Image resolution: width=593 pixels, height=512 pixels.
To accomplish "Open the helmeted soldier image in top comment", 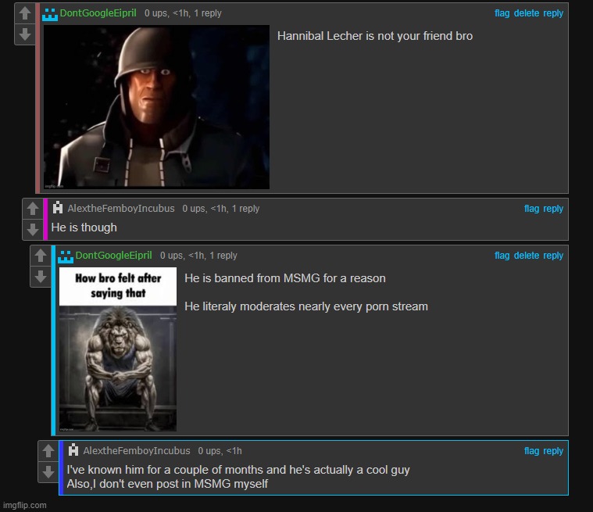I will click(x=156, y=107).
